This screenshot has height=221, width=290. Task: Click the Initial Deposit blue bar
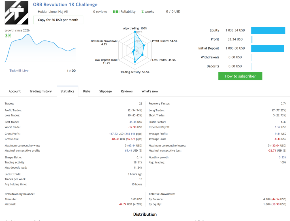point(268,48)
